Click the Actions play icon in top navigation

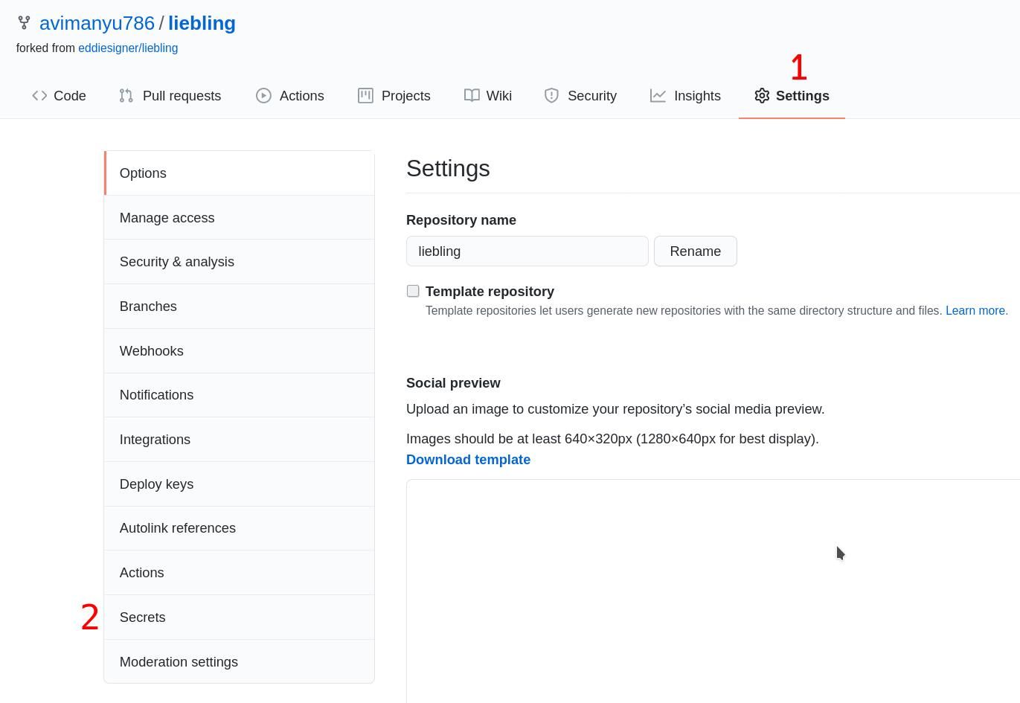coord(263,96)
